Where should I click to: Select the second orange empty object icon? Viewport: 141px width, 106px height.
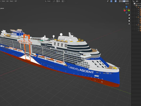click(x=138, y=17)
